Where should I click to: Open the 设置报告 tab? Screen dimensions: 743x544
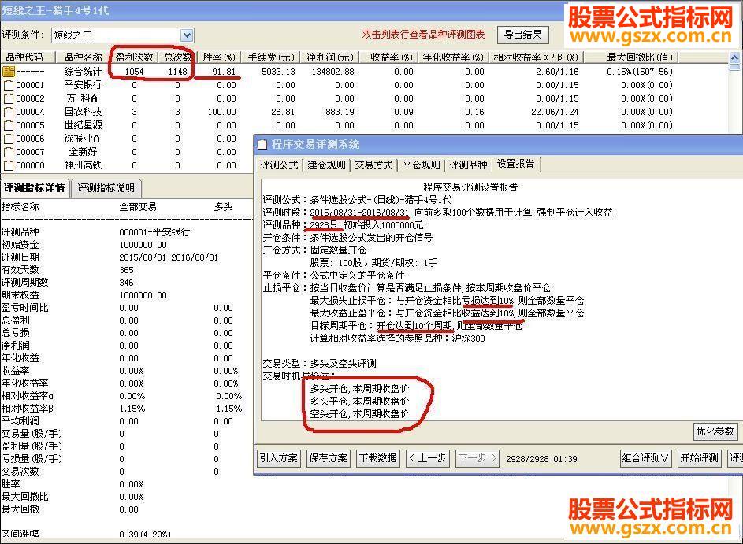516,164
